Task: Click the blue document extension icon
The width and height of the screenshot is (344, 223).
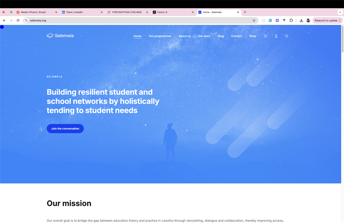Action: (x=270, y=21)
